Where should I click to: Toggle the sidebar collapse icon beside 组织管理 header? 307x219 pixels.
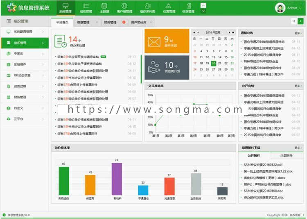click(x=9, y=21)
